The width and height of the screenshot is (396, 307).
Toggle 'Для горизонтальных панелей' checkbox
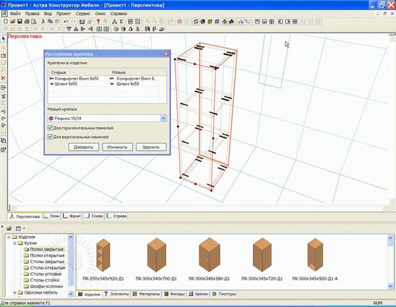50,128
